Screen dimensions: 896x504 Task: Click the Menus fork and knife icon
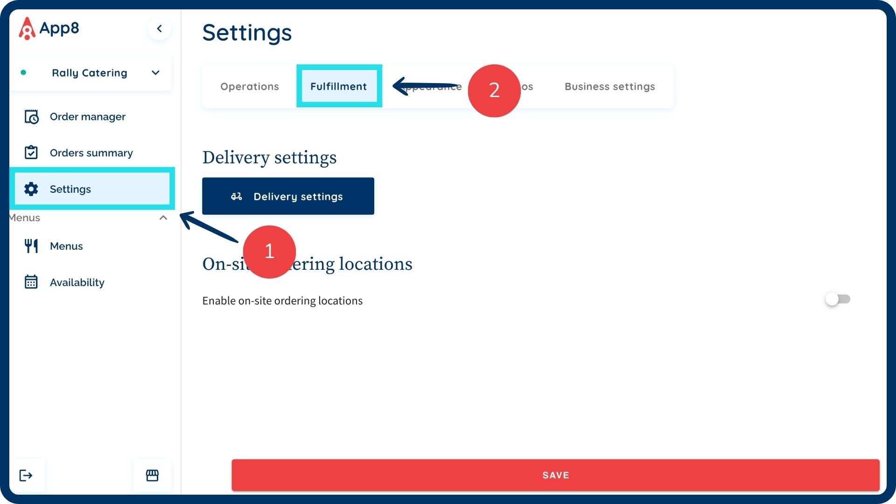click(31, 246)
